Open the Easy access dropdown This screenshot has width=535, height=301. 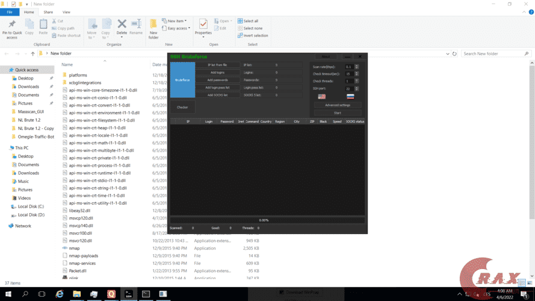tap(178, 28)
